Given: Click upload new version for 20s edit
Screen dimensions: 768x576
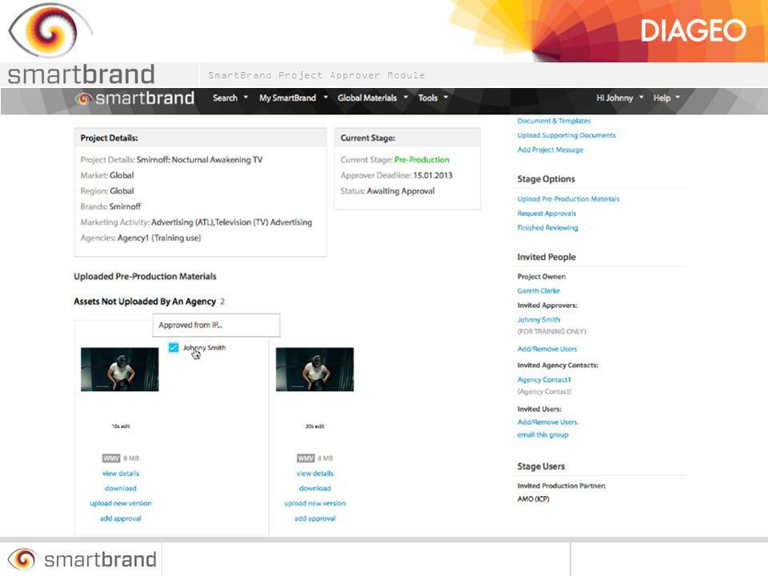Looking at the screenshot, I should [x=315, y=503].
